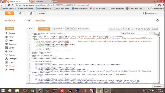The height and width of the screenshot is (93, 165).
Task: Select the Preview template tab
Action: 83,29
